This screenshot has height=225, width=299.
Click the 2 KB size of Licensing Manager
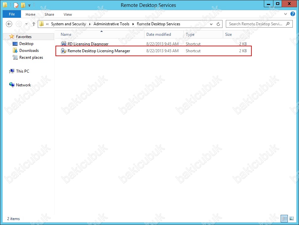point(243,51)
